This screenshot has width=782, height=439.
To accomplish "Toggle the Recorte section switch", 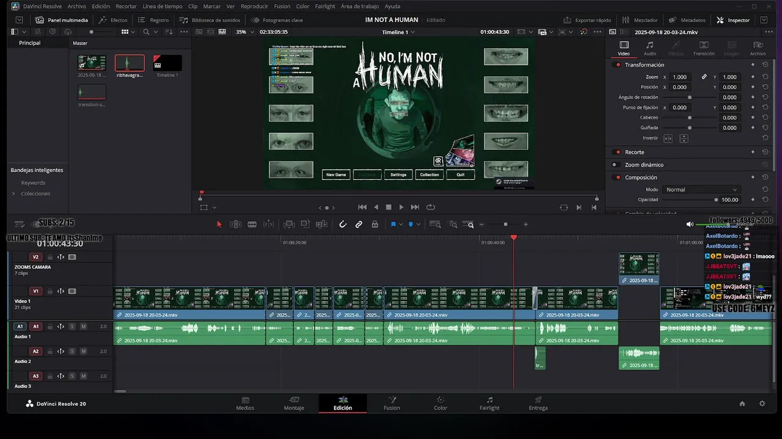I will [x=616, y=152].
